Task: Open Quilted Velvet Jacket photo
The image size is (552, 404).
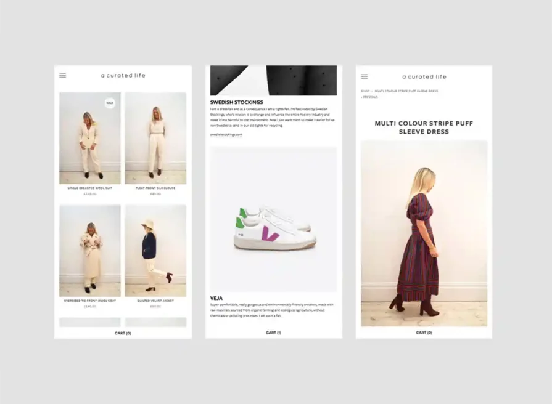Action: point(155,251)
